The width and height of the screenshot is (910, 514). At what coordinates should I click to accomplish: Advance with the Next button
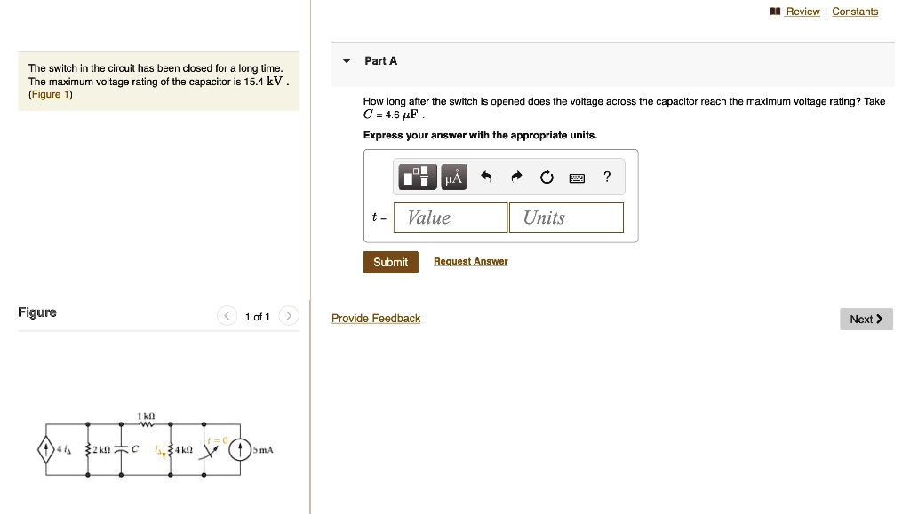pos(865,319)
